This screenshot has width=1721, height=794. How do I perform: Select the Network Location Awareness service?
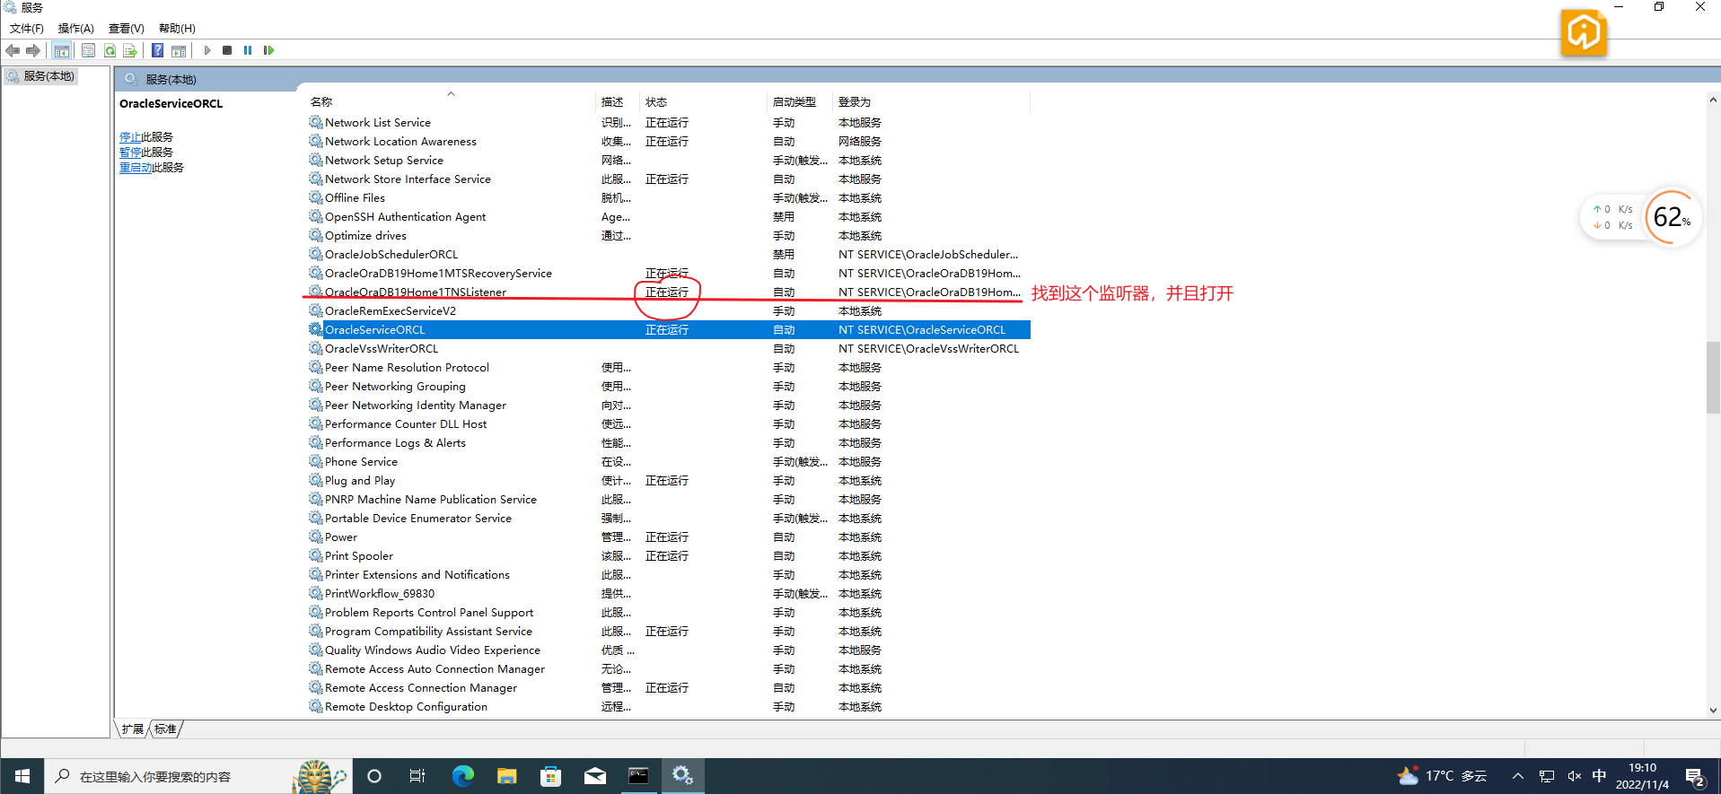click(x=400, y=142)
